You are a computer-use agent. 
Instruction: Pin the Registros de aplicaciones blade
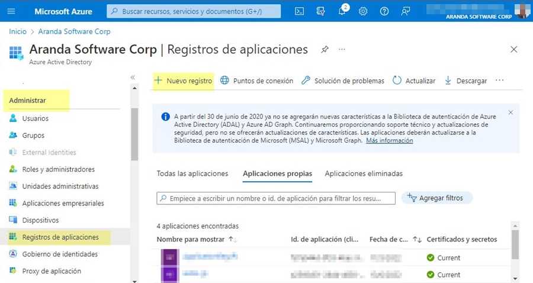pos(325,50)
